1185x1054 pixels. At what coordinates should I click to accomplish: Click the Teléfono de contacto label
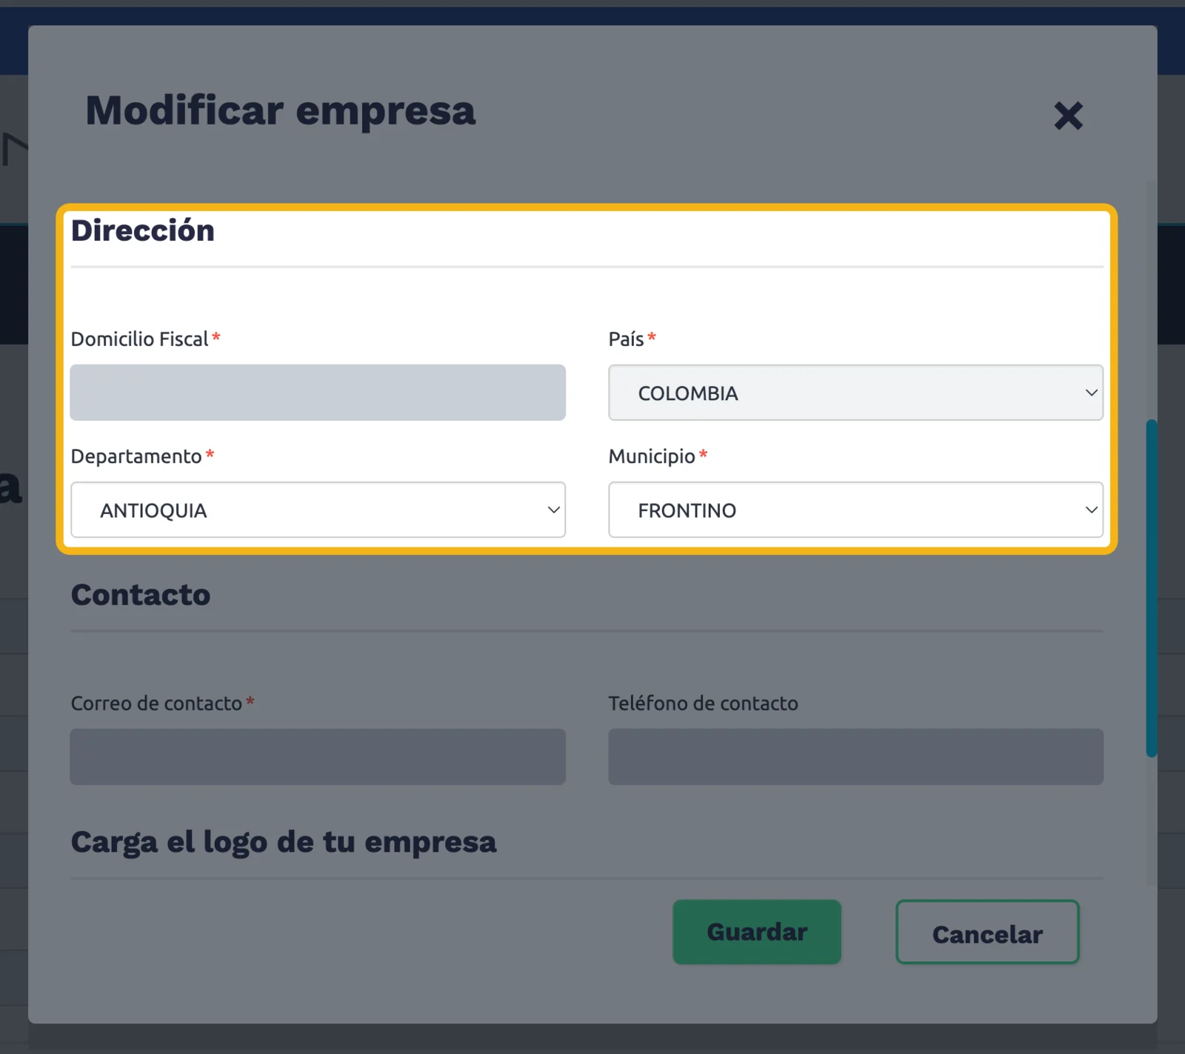pos(703,703)
